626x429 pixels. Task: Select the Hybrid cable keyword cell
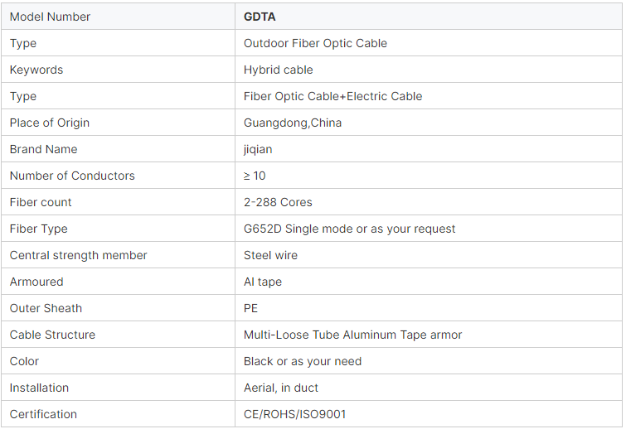coord(429,70)
